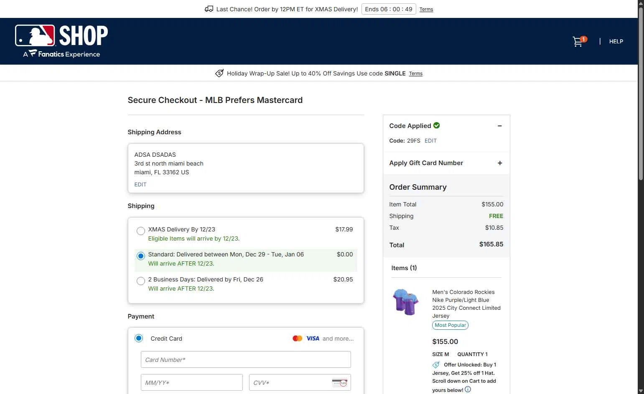Click the 'miami, FL 33162 US' address line

162,172
